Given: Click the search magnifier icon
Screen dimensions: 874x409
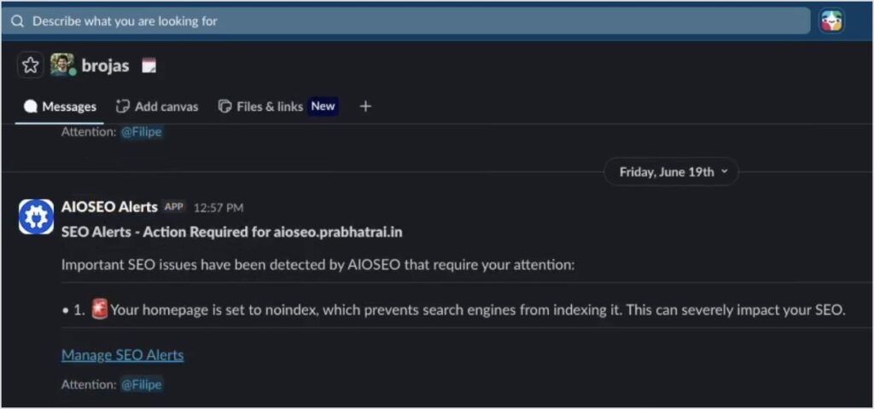Looking at the screenshot, I should pyautogui.click(x=17, y=21).
